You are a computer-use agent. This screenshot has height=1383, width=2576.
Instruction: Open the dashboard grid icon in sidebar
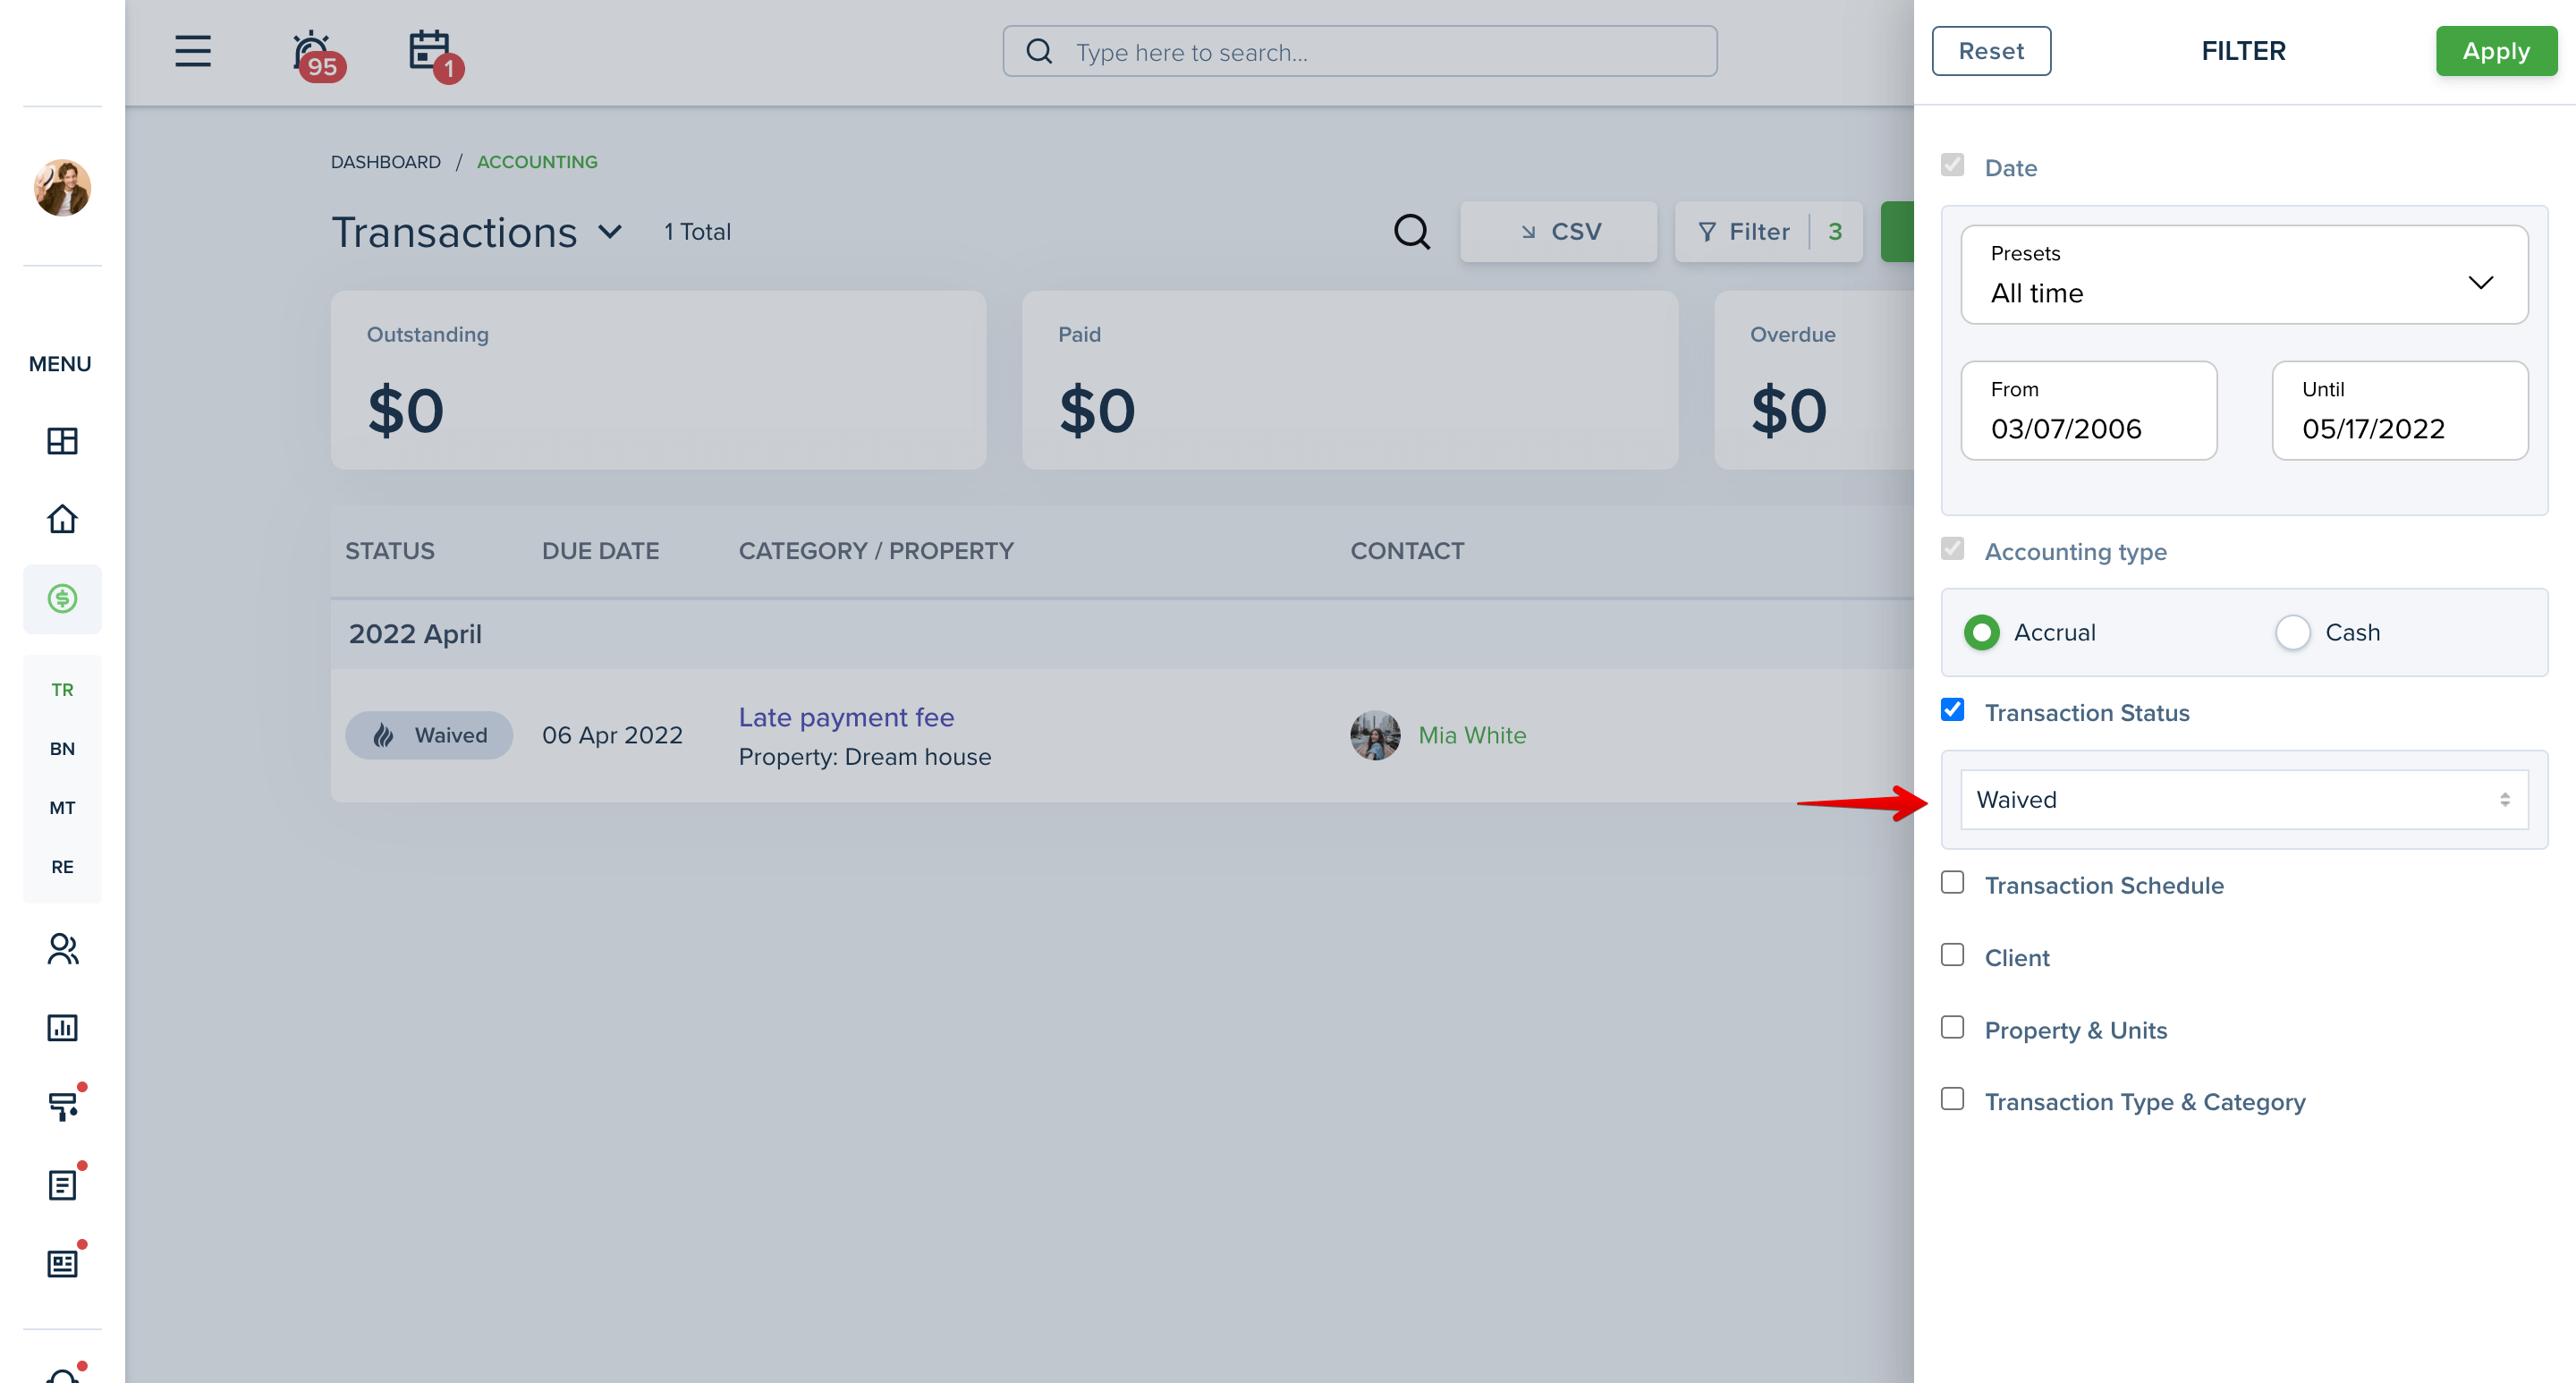click(x=62, y=440)
